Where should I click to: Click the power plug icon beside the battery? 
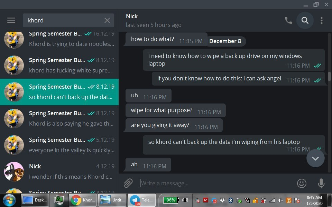185,200
